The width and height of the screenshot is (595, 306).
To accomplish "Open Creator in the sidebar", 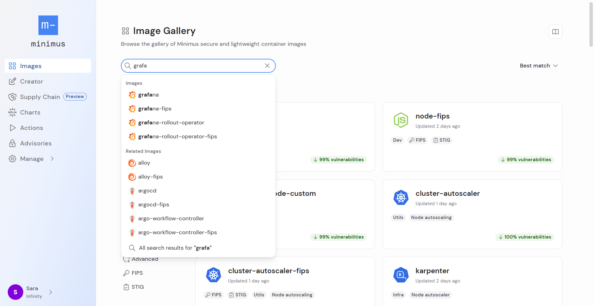I will pos(48,81).
